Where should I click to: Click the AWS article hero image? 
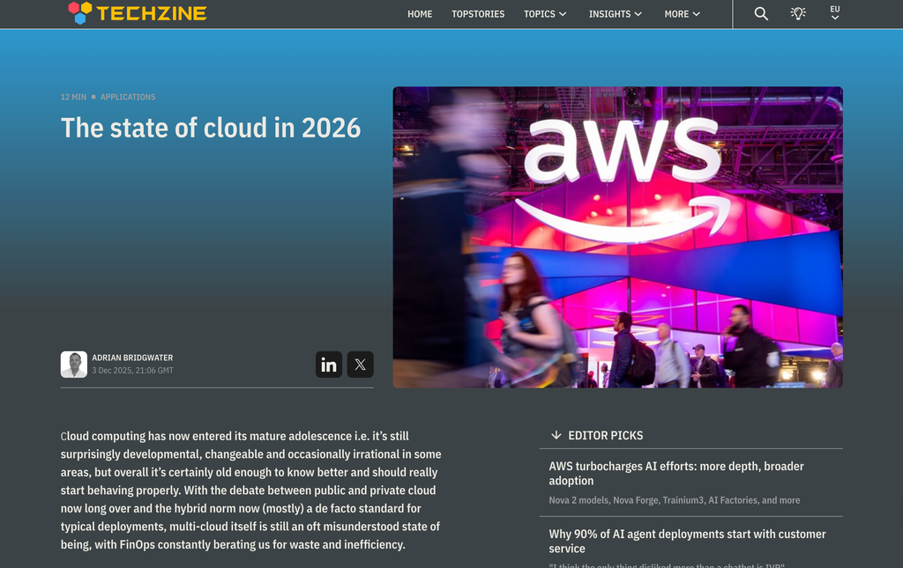pos(617,237)
